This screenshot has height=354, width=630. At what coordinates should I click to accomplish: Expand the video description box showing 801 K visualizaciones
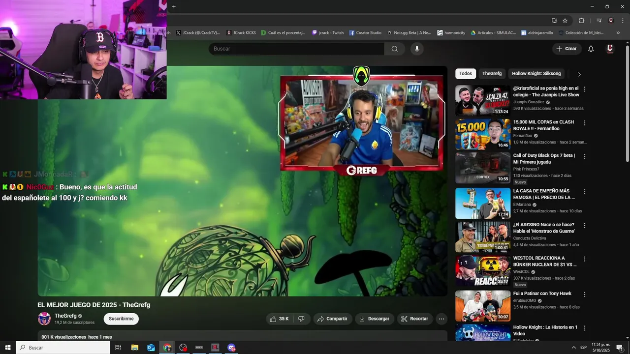(242, 336)
